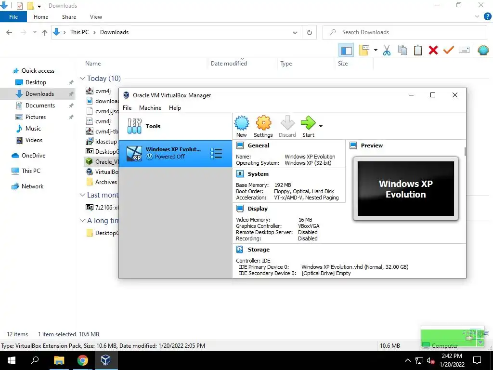Open the Start button dropdown arrow
This screenshot has width=493, height=370.
click(x=321, y=126)
